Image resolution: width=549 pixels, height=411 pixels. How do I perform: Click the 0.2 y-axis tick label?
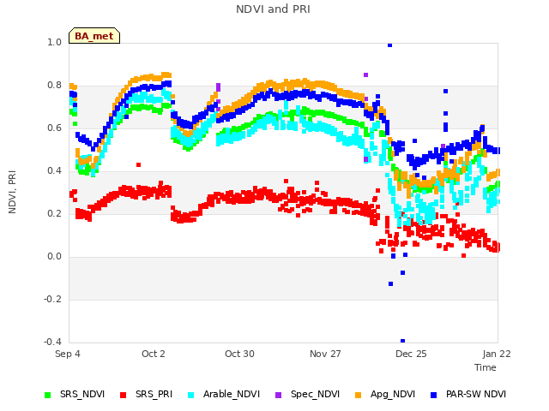tap(54, 213)
